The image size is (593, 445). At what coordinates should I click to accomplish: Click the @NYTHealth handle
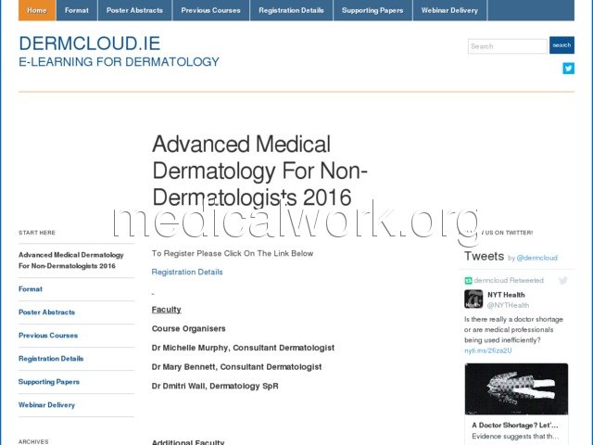click(509, 305)
